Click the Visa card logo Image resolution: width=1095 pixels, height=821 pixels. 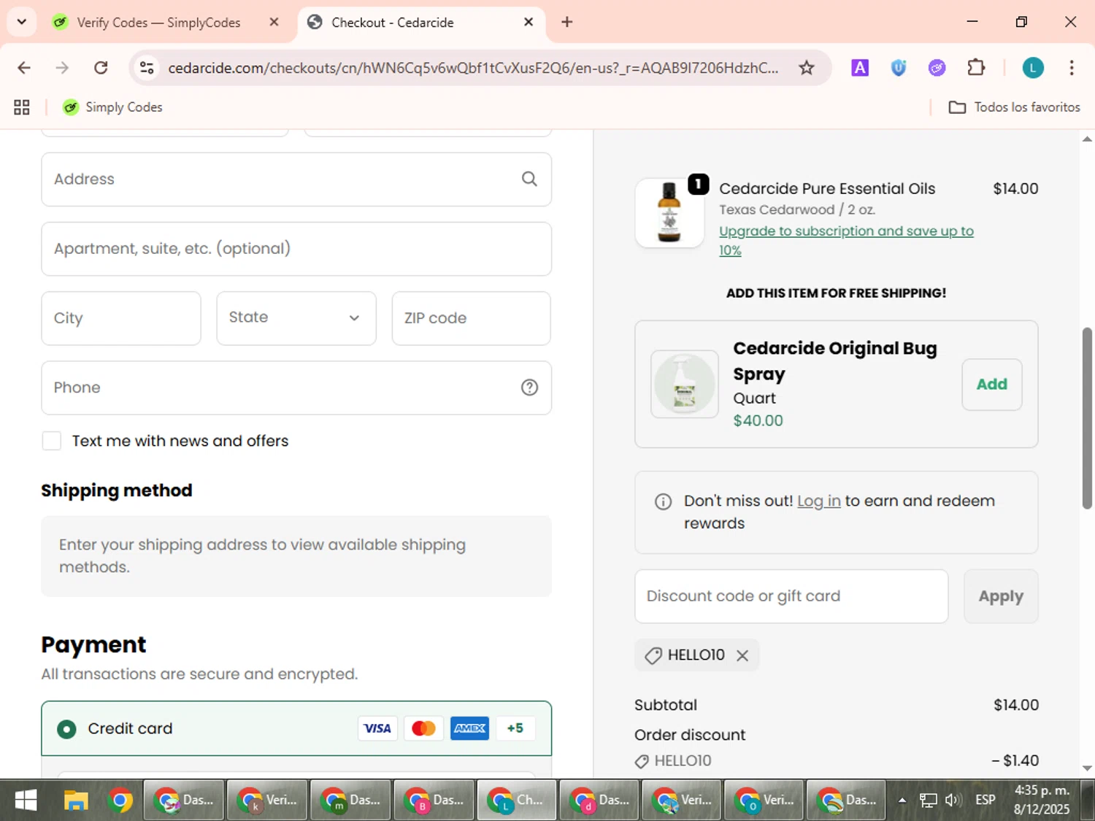click(x=377, y=728)
